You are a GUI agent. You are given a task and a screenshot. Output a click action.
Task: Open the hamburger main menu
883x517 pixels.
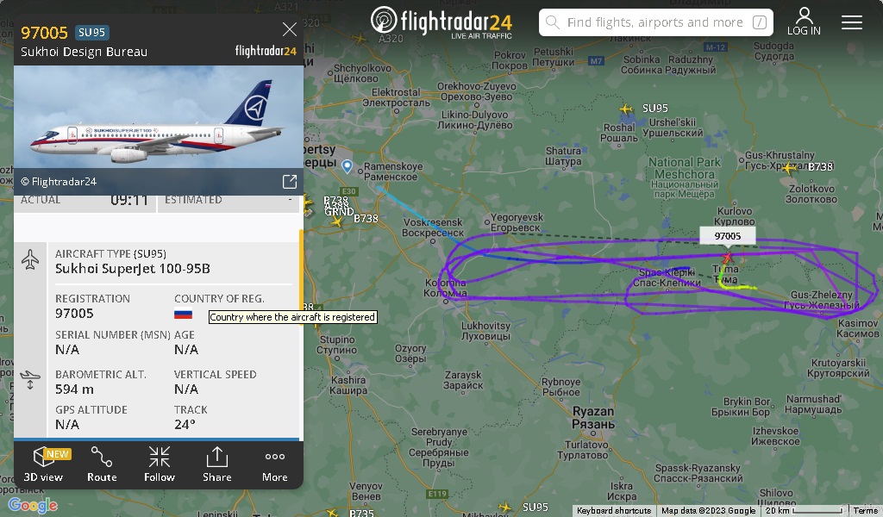coord(851,22)
